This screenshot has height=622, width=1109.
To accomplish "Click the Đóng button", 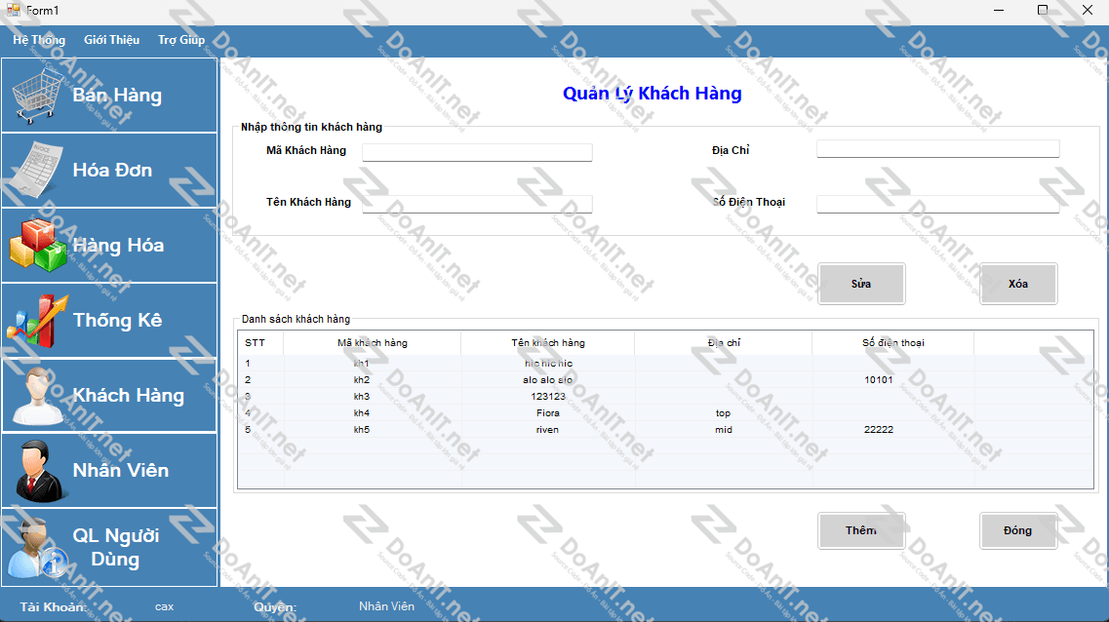I will pos(1018,530).
